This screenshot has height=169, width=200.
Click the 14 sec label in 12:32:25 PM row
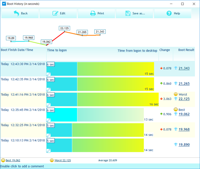pyautogui.click(x=148, y=135)
